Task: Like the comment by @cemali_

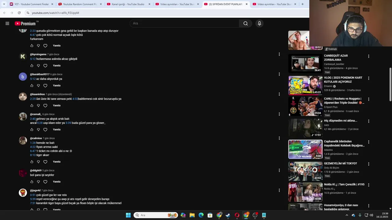Action: pos(32,130)
